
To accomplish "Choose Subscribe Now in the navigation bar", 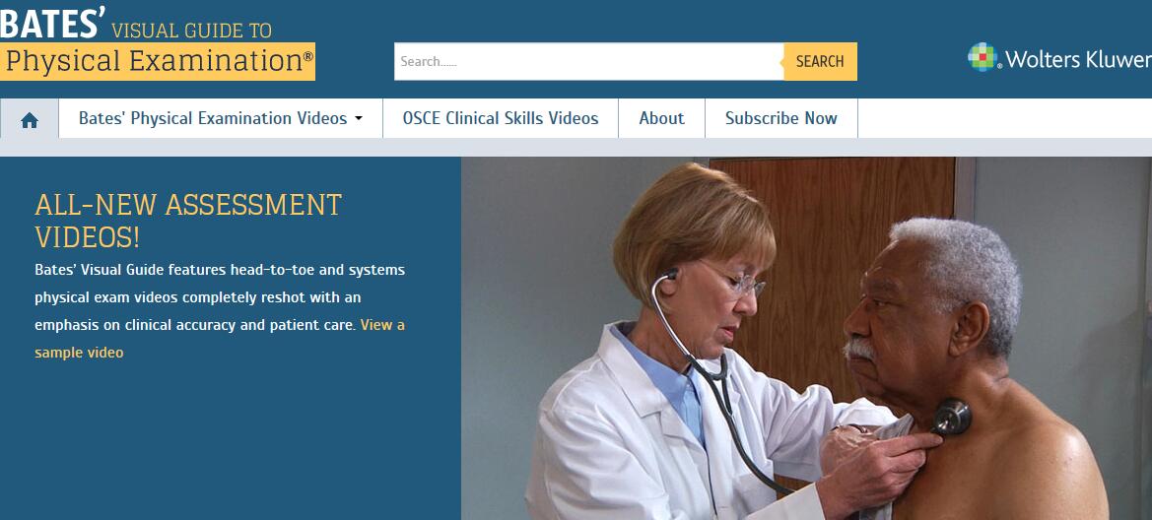I will click(x=781, y=118).
